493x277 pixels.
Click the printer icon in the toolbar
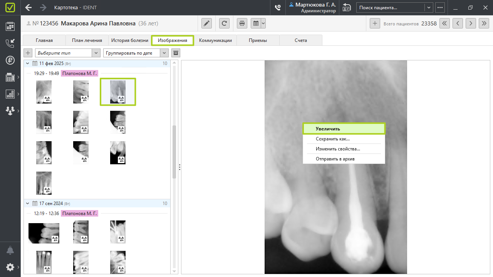click(x=242, y=23)
